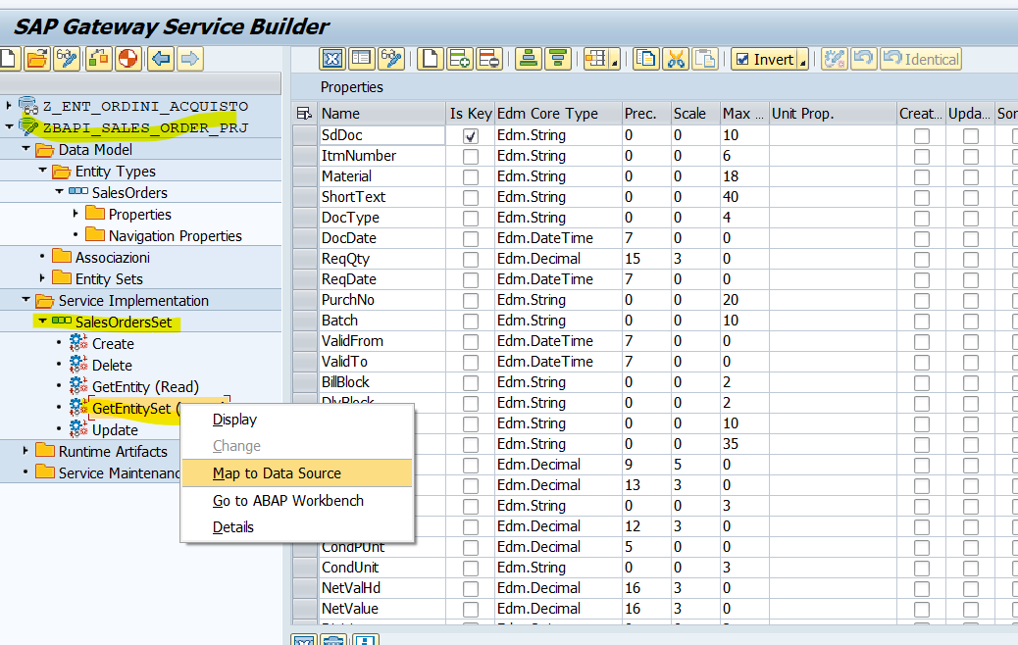Collapse the SalesOrders entity type node
The width and height of the screenshot is (1018, 645).
click(59, 191)
